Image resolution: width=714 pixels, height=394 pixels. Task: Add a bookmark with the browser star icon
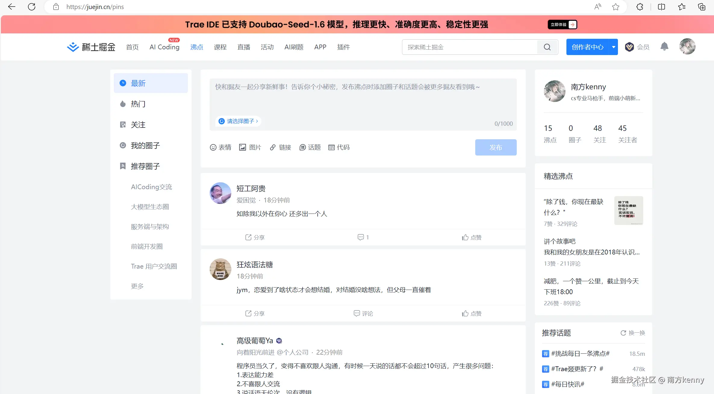click(616, 7)
